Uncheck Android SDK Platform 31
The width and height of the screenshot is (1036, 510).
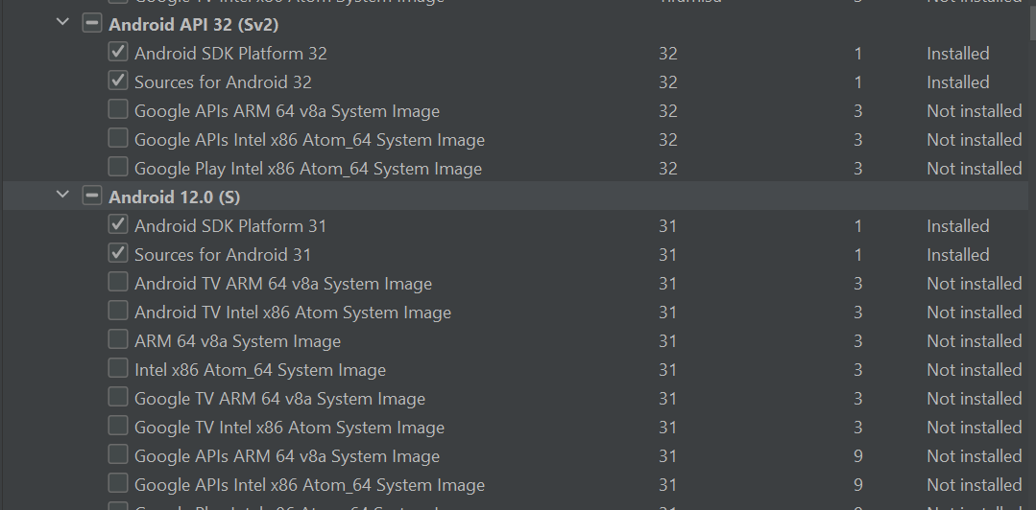(x=117, y=225)
